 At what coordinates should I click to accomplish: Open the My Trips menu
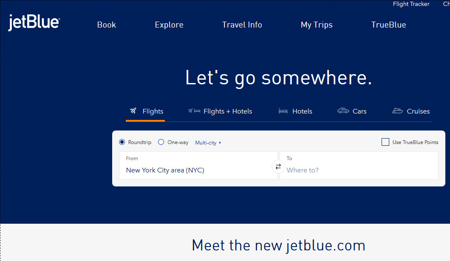[x=317, y=25]
